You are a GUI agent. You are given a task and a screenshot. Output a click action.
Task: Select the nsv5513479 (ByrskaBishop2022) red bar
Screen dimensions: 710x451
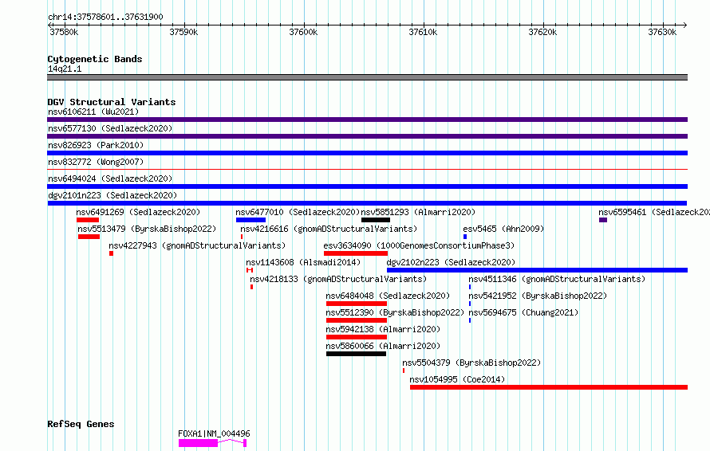pyautogui.click(x=89, y=237)
